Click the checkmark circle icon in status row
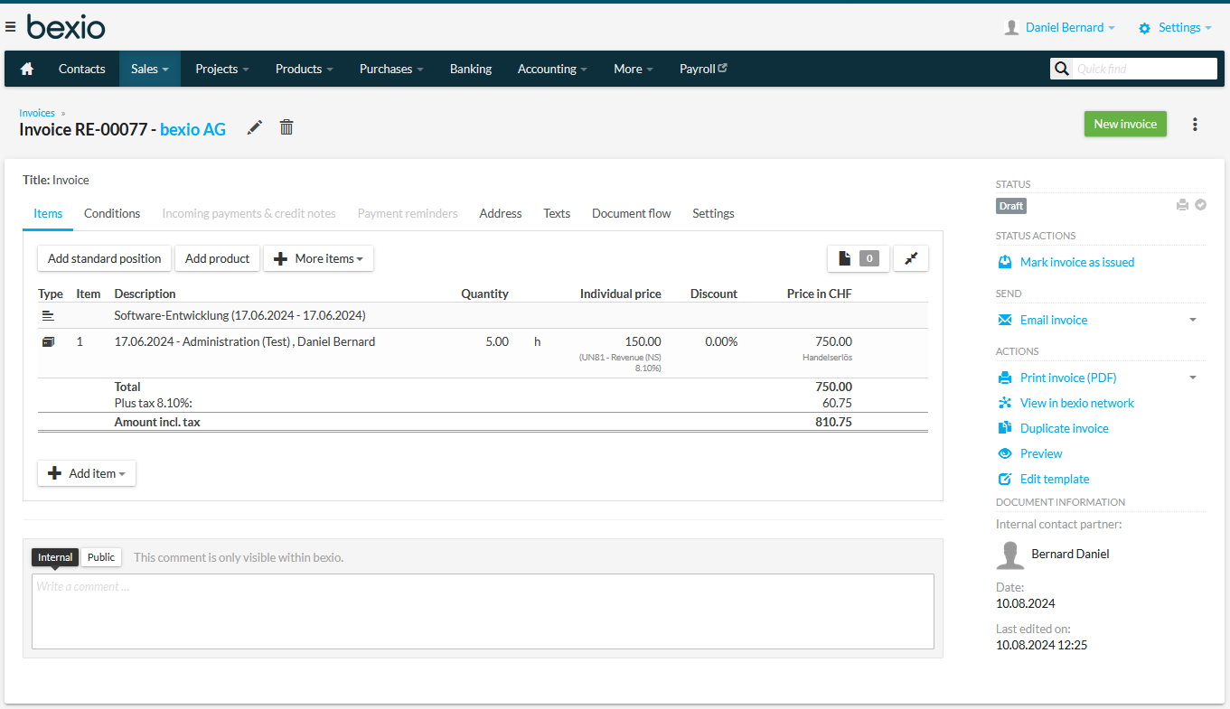1230x709 pixels. click(x=1200, y=205)
